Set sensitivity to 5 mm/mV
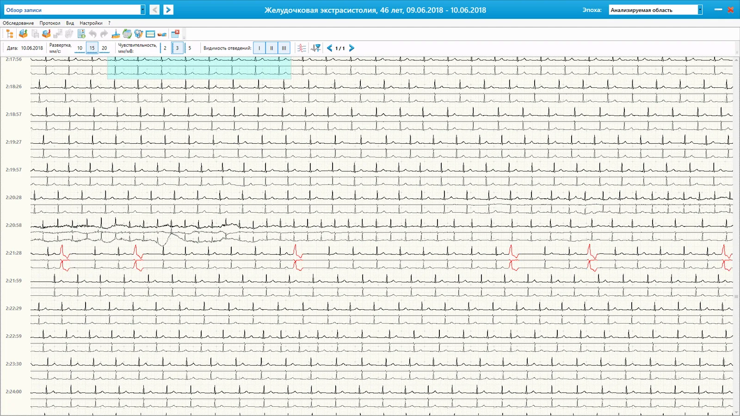Screen dimensions: 740x416 190,48
